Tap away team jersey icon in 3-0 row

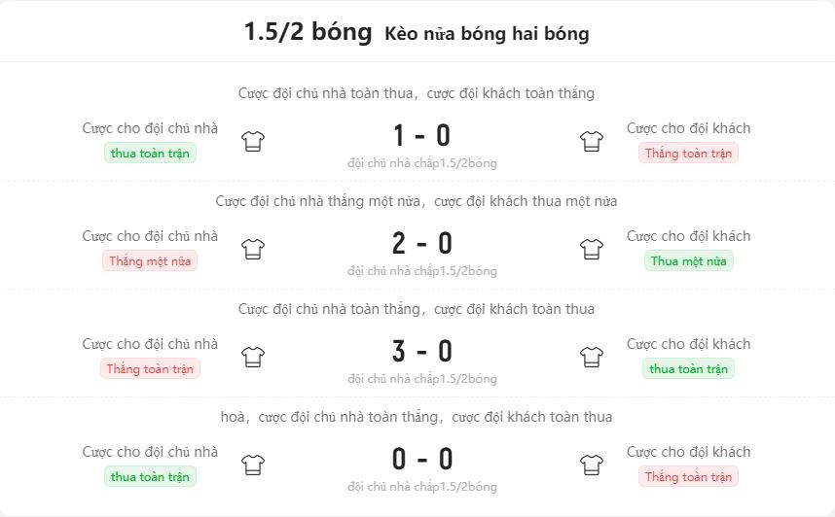click(591, 357)
